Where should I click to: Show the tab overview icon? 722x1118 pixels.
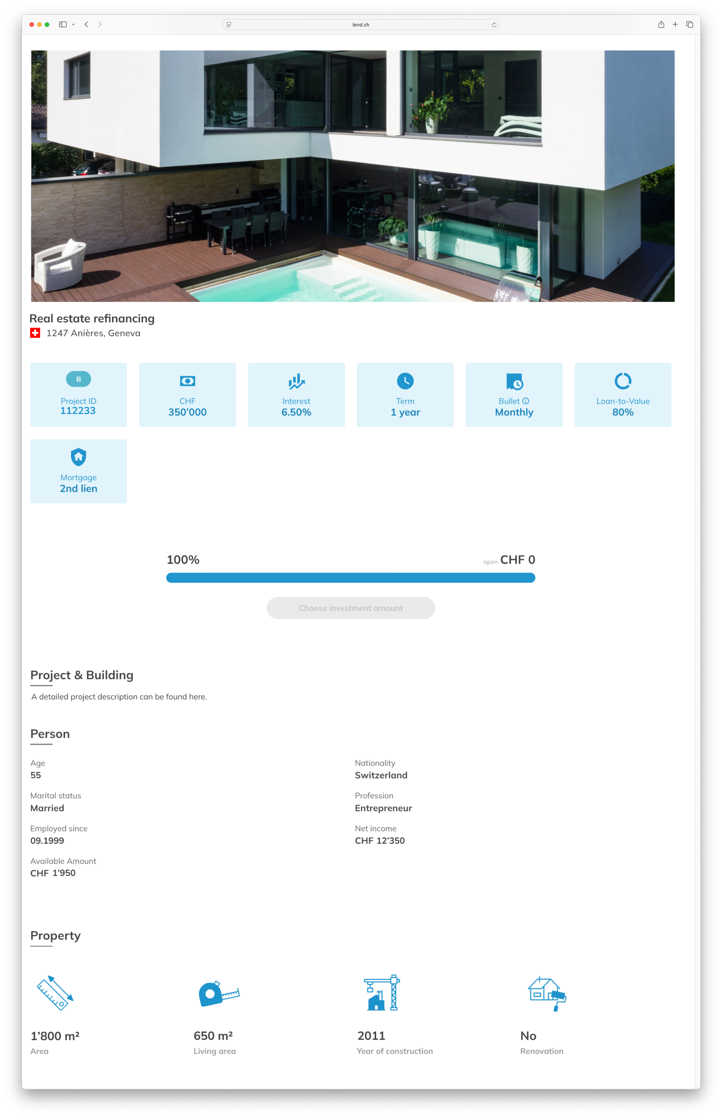tap(690, 24)
